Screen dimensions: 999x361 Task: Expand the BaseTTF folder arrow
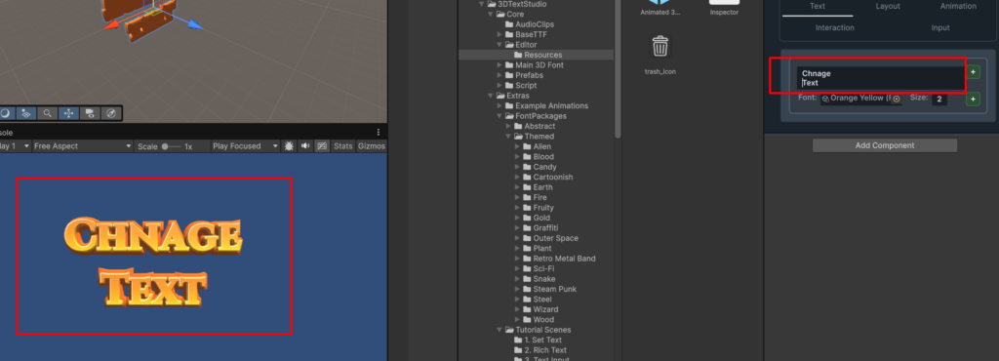click(500, 34)
